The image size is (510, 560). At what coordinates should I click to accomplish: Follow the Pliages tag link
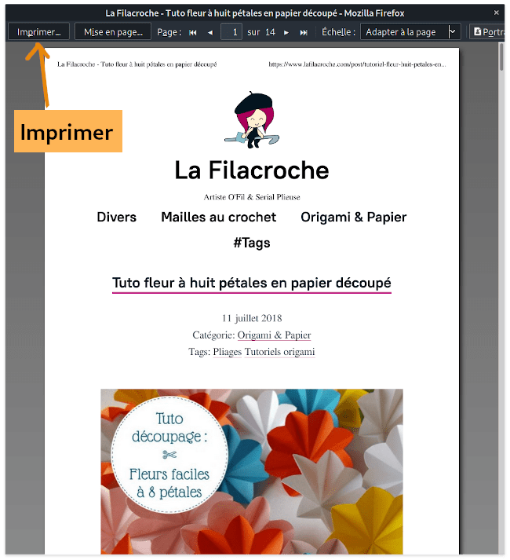tap(228, 352)
